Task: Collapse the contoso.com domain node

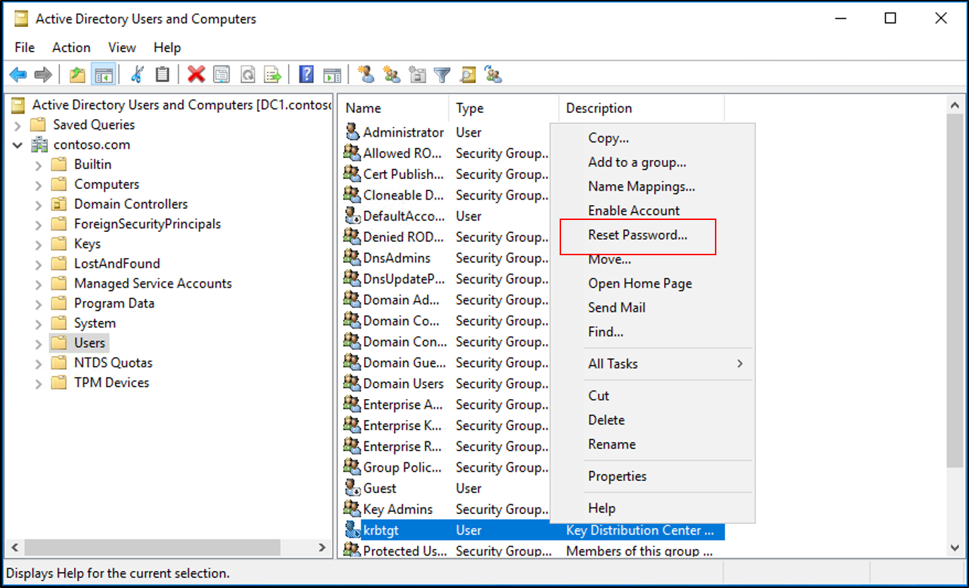Action: pos(18,145)
